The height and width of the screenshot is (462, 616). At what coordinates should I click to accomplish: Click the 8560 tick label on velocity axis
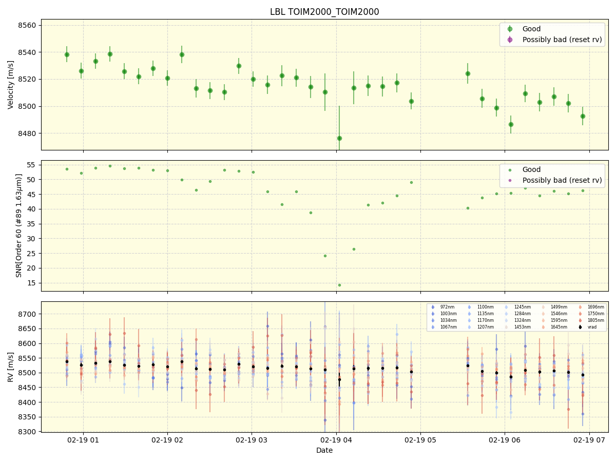[28, 25]
